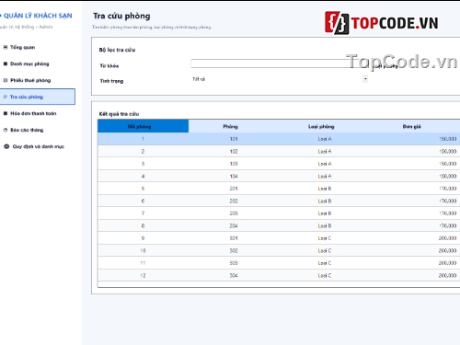Image resolution: width=460 pixels, height=345 pixels.
Task: Sort by the Mã phòng column header
Action: coord(143,126)
